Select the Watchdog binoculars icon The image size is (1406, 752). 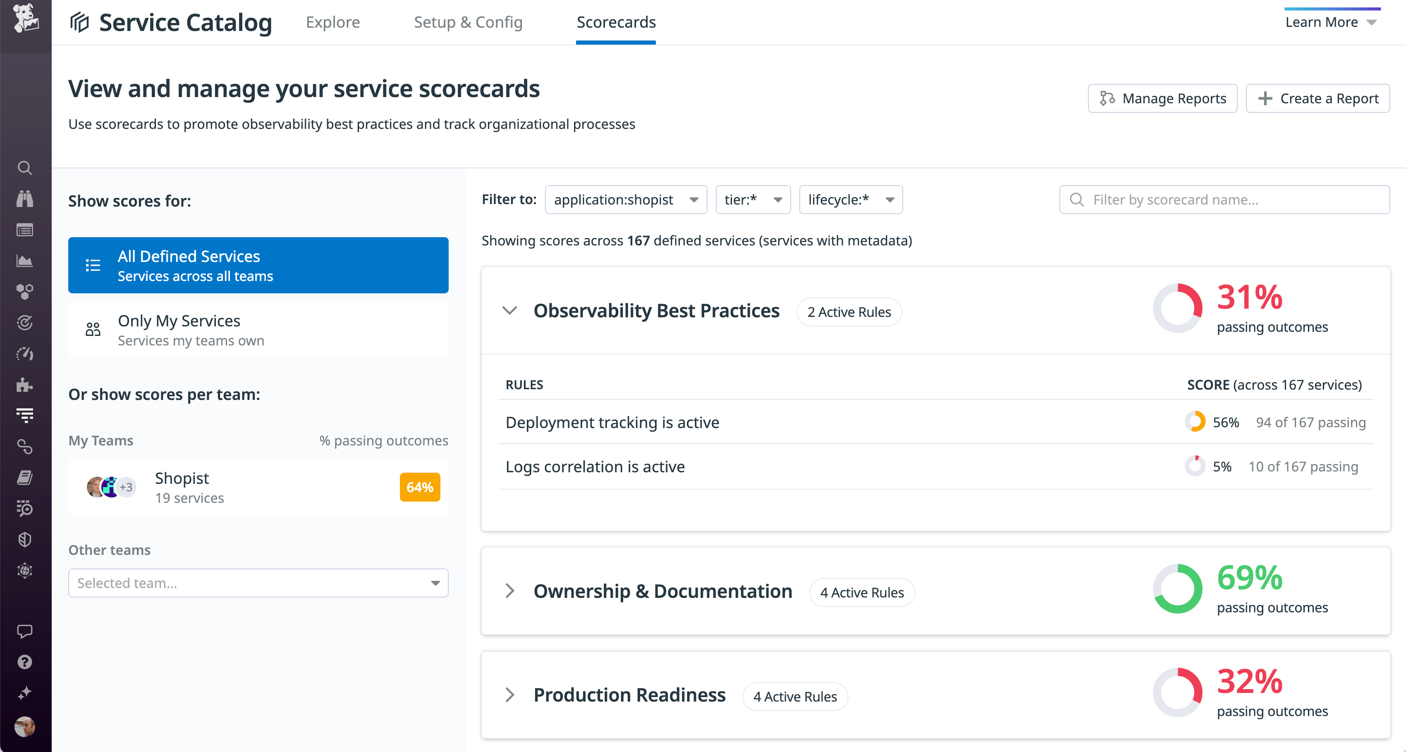(x=25, y=198)
